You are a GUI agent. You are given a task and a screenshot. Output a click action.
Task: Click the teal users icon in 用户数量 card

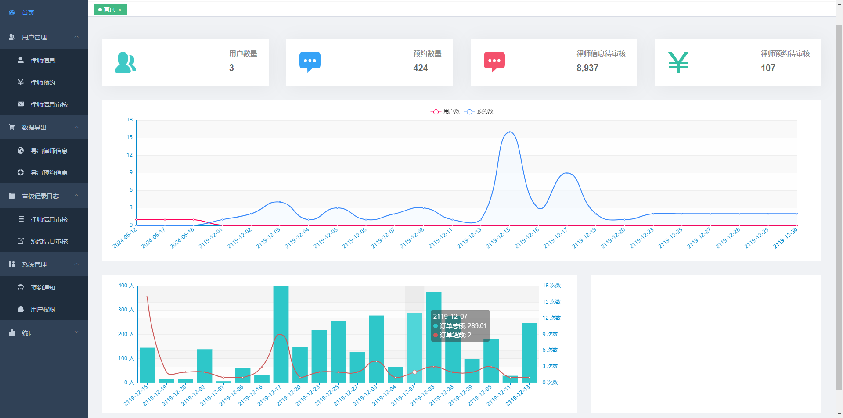point(126,62)
